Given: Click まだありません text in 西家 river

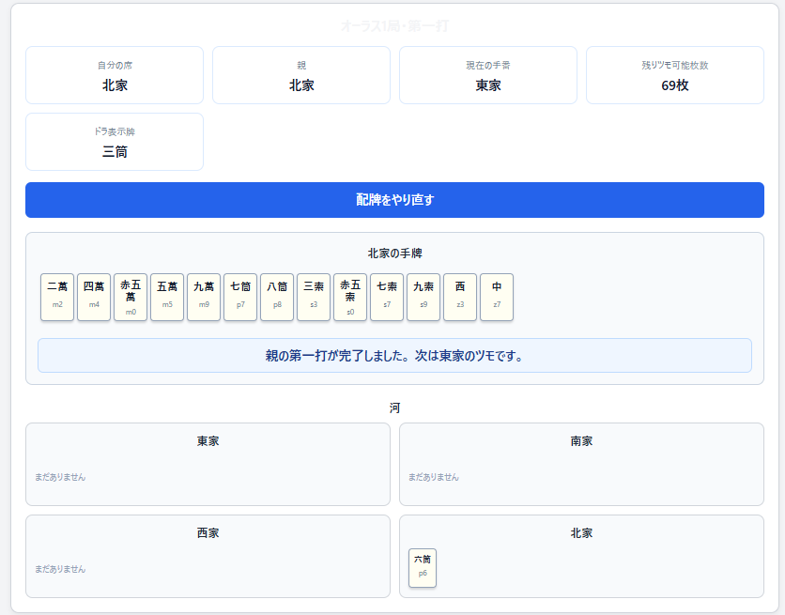Looking at the screenshot, I should (x=60, y=570).
